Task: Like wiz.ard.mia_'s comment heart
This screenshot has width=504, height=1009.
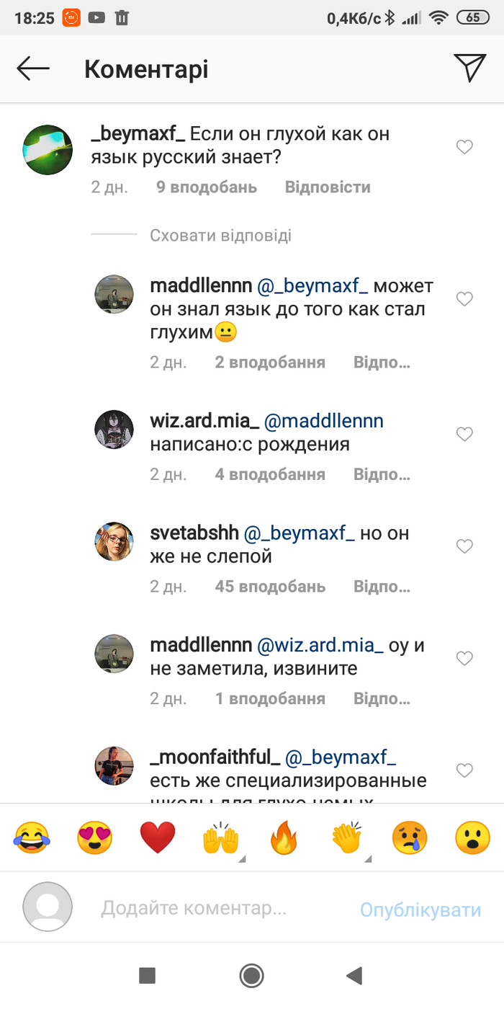Action: coord(465,434)
